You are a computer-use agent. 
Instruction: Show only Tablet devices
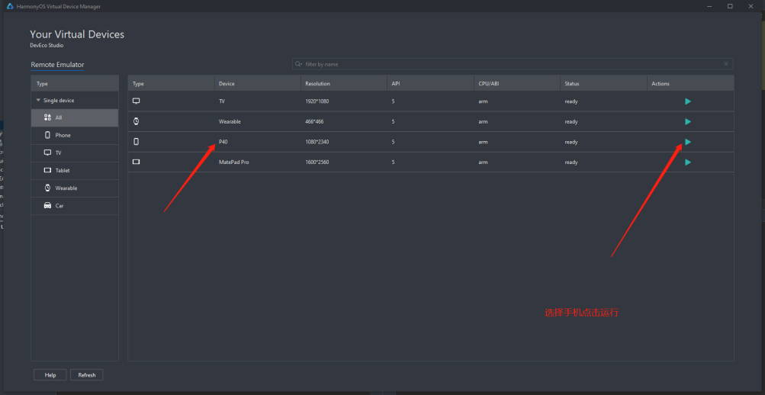(62, 170)
